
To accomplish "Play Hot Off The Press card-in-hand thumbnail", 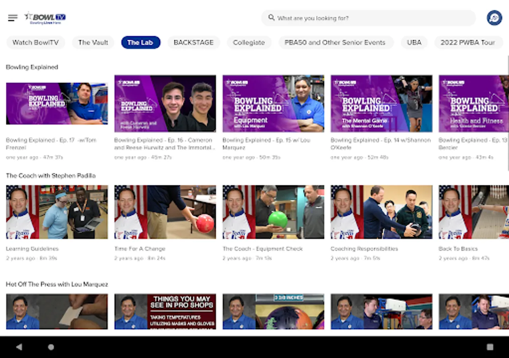I will [x=57, y=311].
